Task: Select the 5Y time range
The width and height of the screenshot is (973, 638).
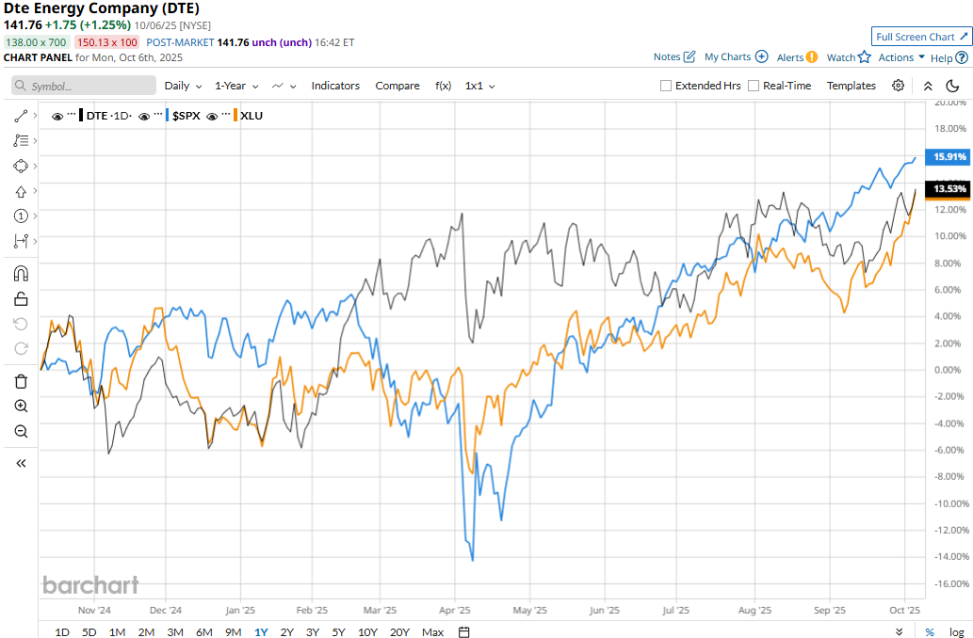Action: pyautogui.click(x=338, y=631)
